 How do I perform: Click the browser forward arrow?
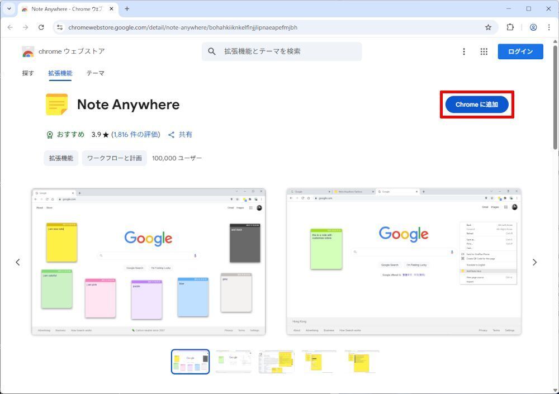(25, 27)
